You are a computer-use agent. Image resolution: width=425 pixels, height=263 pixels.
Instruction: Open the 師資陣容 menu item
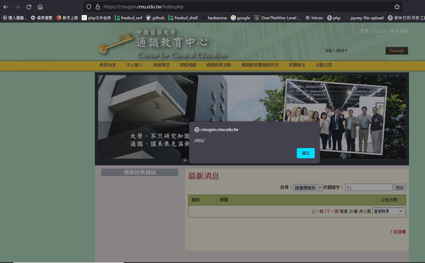[161, 65]
